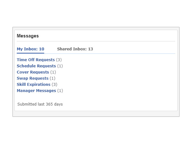The height and width of the screenshot is (144, 192).
Task: Open the Cover Requests link
Action: pos(33,72)
